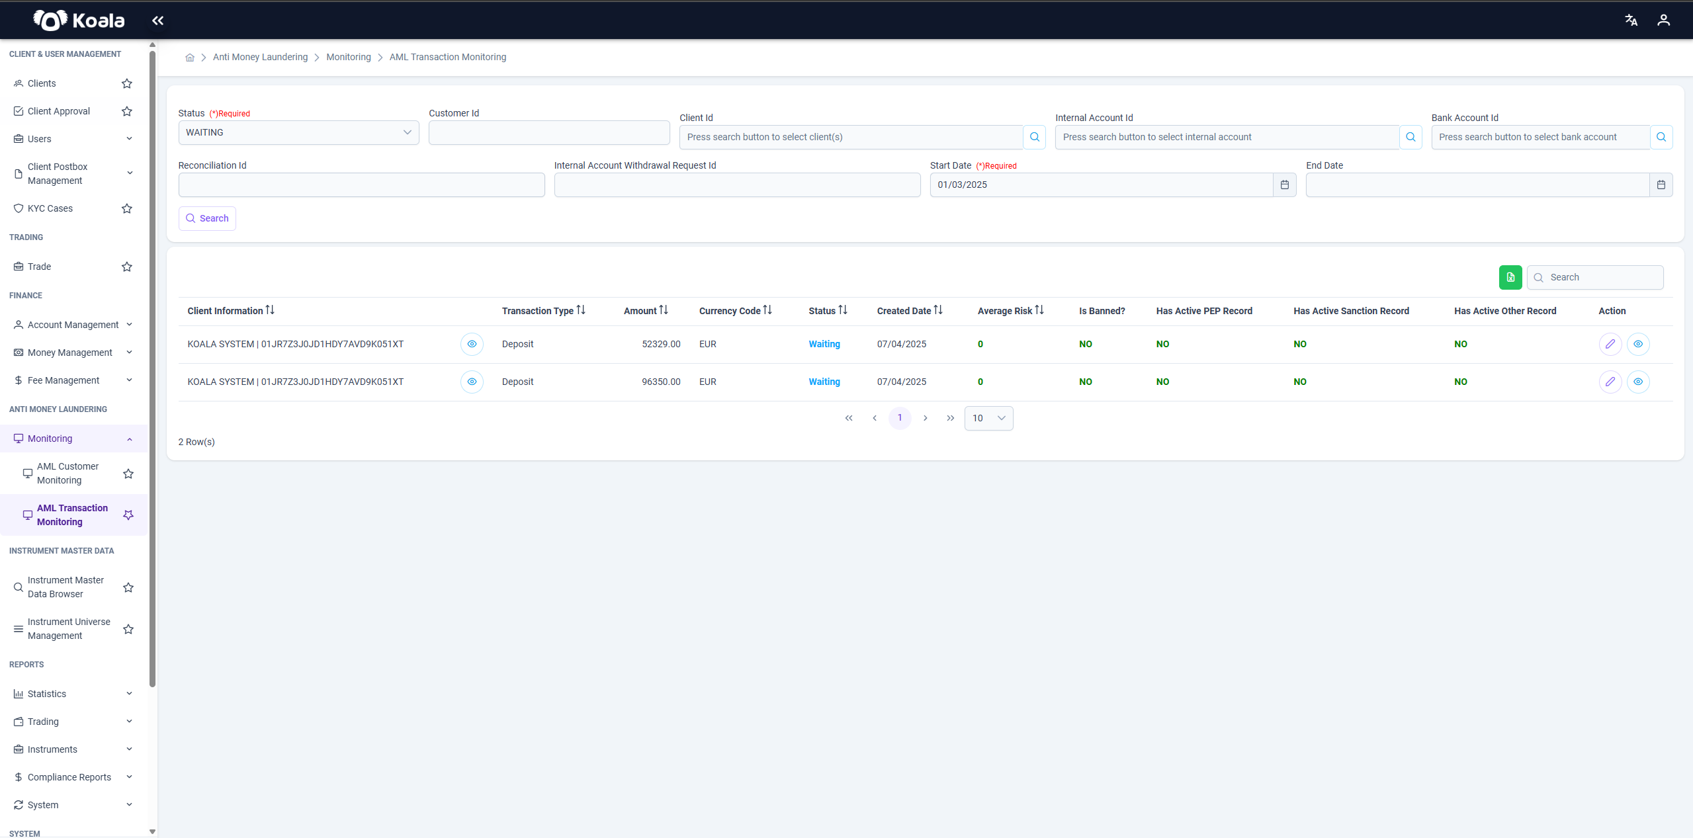1693x838 pixels.
Task: Click the sidebar vertical scrollbar
Action: tap(153, 369)
